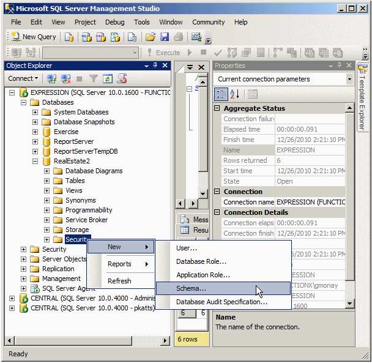
Task: Collapse the EXPRESSION server node
Action: (x=12, y=92)
